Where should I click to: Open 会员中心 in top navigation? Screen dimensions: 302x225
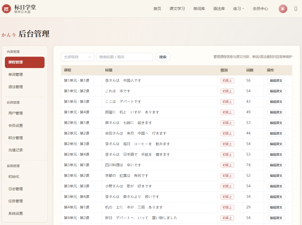click(260, 9)
